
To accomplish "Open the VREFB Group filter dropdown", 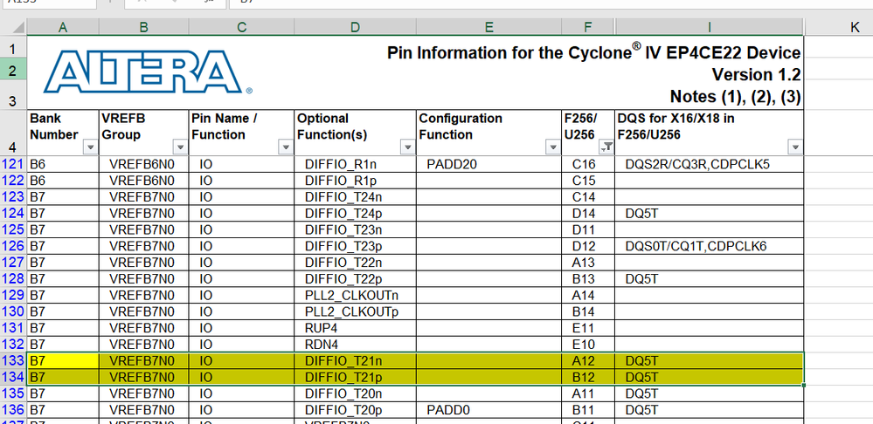I will 180,147.
